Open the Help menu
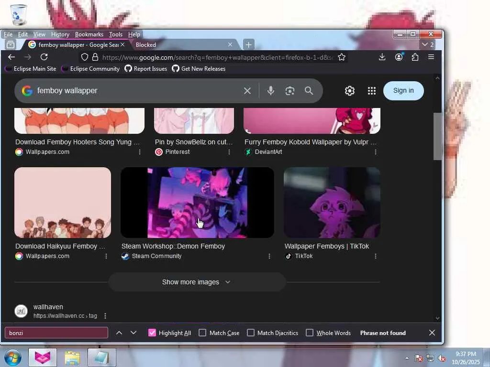This screenshot has width=490, height=367. tap(134, 34)
